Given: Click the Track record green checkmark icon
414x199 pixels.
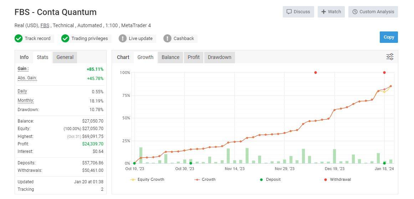Looking at the screenshot, I should tap(19, 38).
